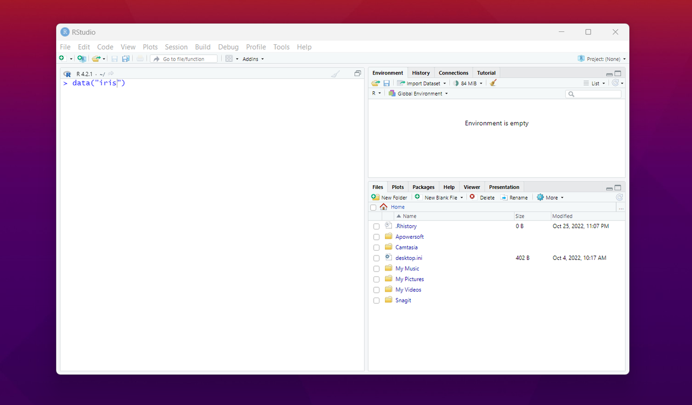Load workspace icon in Environment pane

click(376, 83)
